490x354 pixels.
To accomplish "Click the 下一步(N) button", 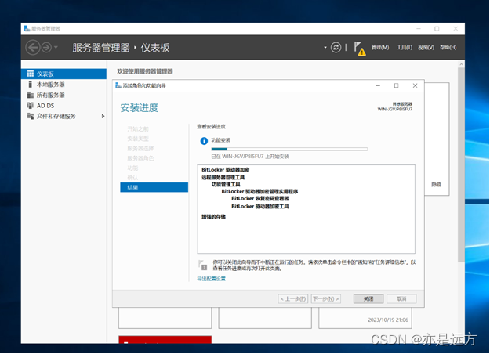I will tap(326, 298).
